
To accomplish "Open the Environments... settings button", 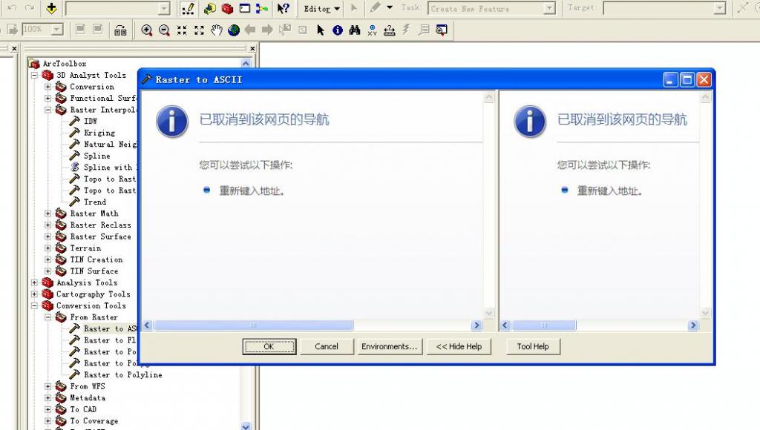I will 389,346.
